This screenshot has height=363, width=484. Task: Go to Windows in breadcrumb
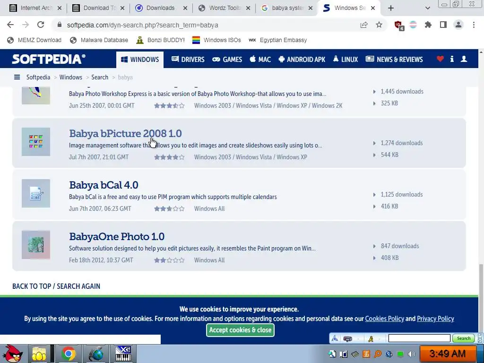[x=71, y=77]
